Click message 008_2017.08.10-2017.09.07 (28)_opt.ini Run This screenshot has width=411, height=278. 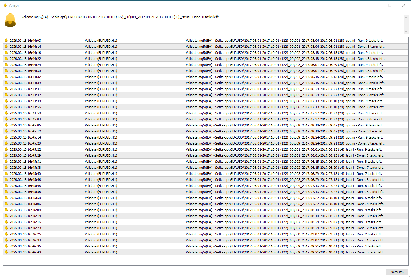[284, 125]
